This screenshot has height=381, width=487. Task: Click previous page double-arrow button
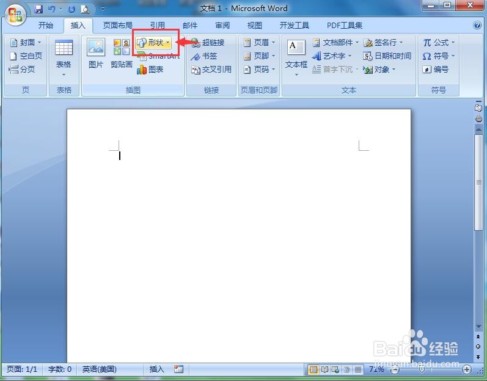click(478, 336)
